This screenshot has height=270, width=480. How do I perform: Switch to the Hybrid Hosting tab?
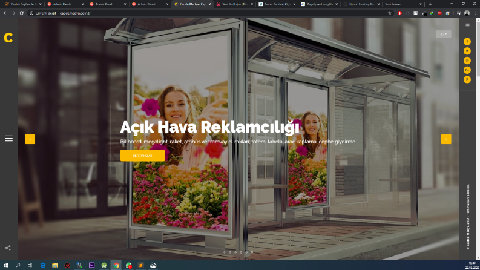[361, 4]
